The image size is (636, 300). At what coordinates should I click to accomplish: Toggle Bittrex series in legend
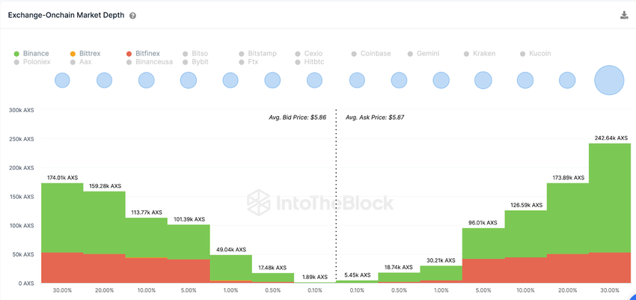pyautogui.click(x=89, y=54)
